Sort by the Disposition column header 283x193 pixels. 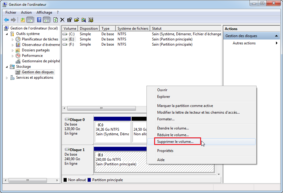[x=89, y=29]
